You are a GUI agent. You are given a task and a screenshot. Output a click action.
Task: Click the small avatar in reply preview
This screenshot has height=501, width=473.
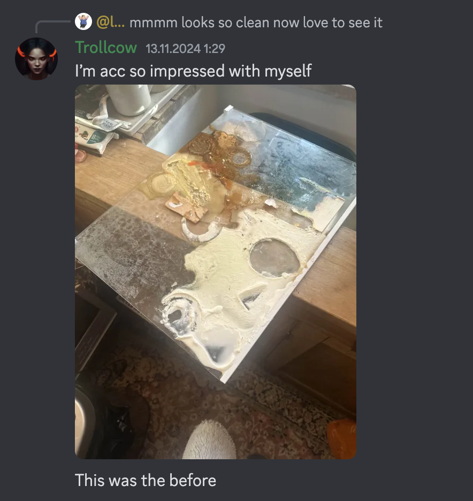[83, 22]
